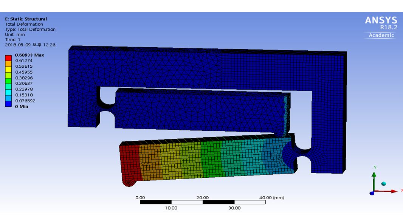The height and width of the screenshot is (222, 403).
Task: Click the E: Static Structural title text
Action: point(26,19)
